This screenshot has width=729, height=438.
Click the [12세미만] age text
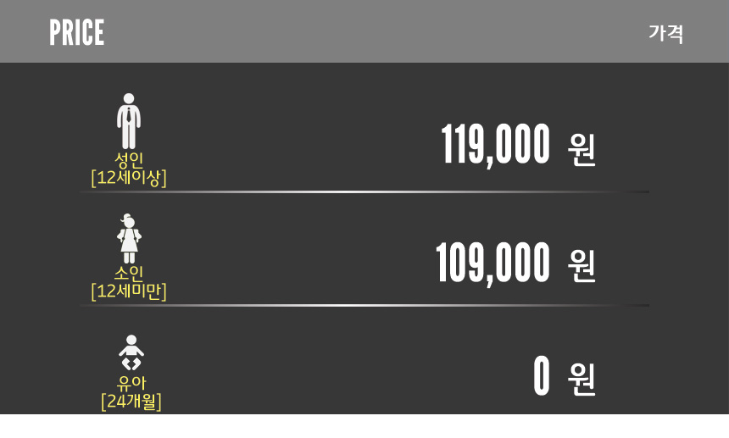click(x=129, y=291)
